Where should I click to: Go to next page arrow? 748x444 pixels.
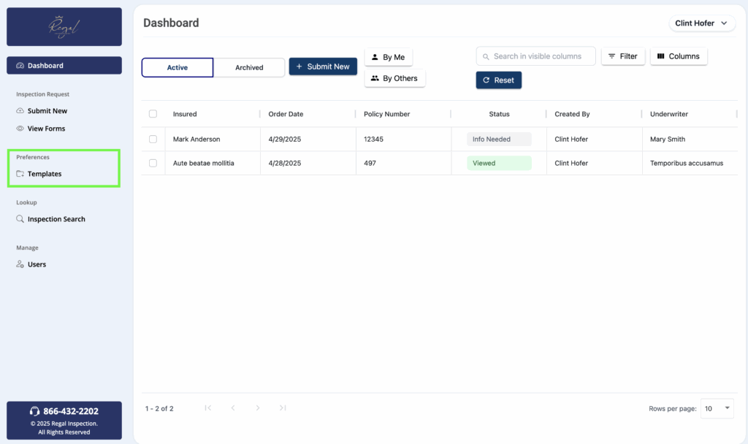pos(258,408)
